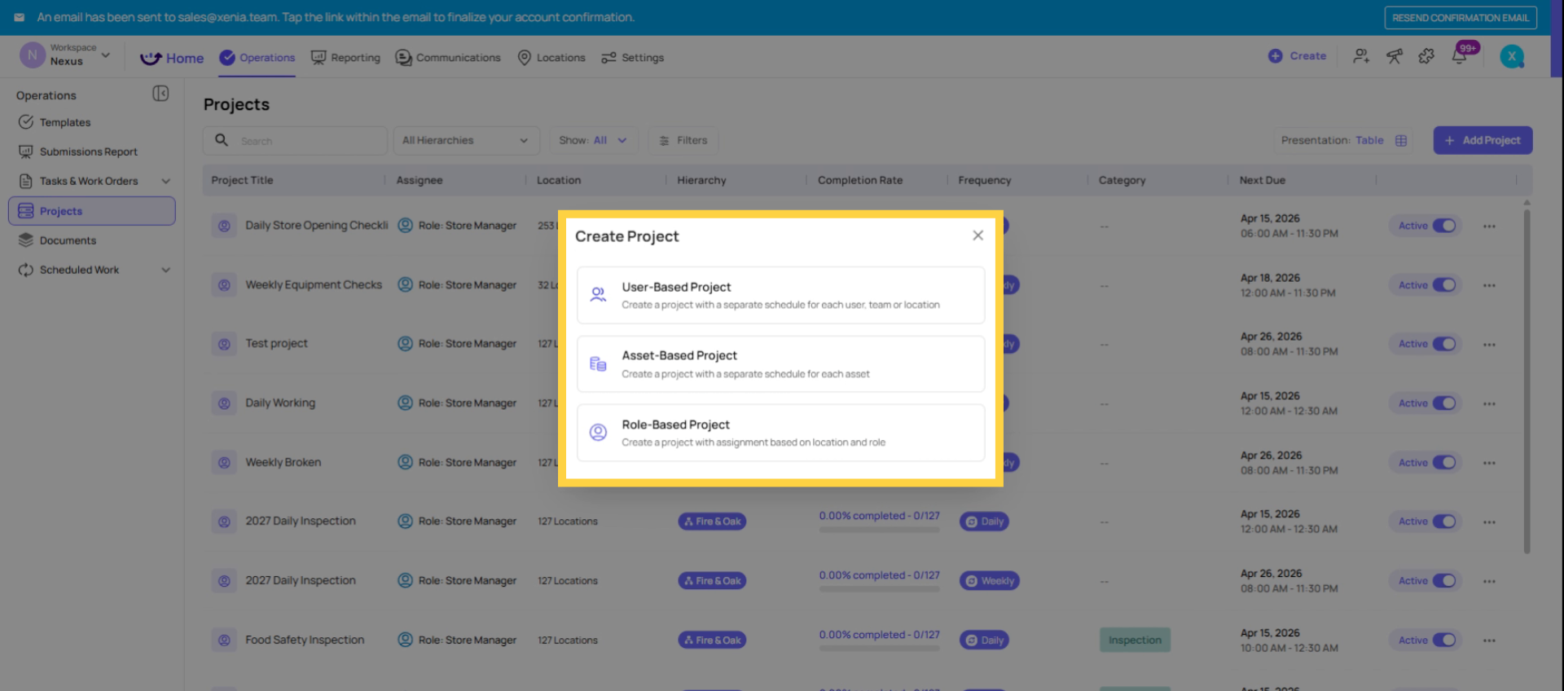Open the Weekly Equipment Checks project
The image size is (1564, 691).
click(x=314, y=284)
